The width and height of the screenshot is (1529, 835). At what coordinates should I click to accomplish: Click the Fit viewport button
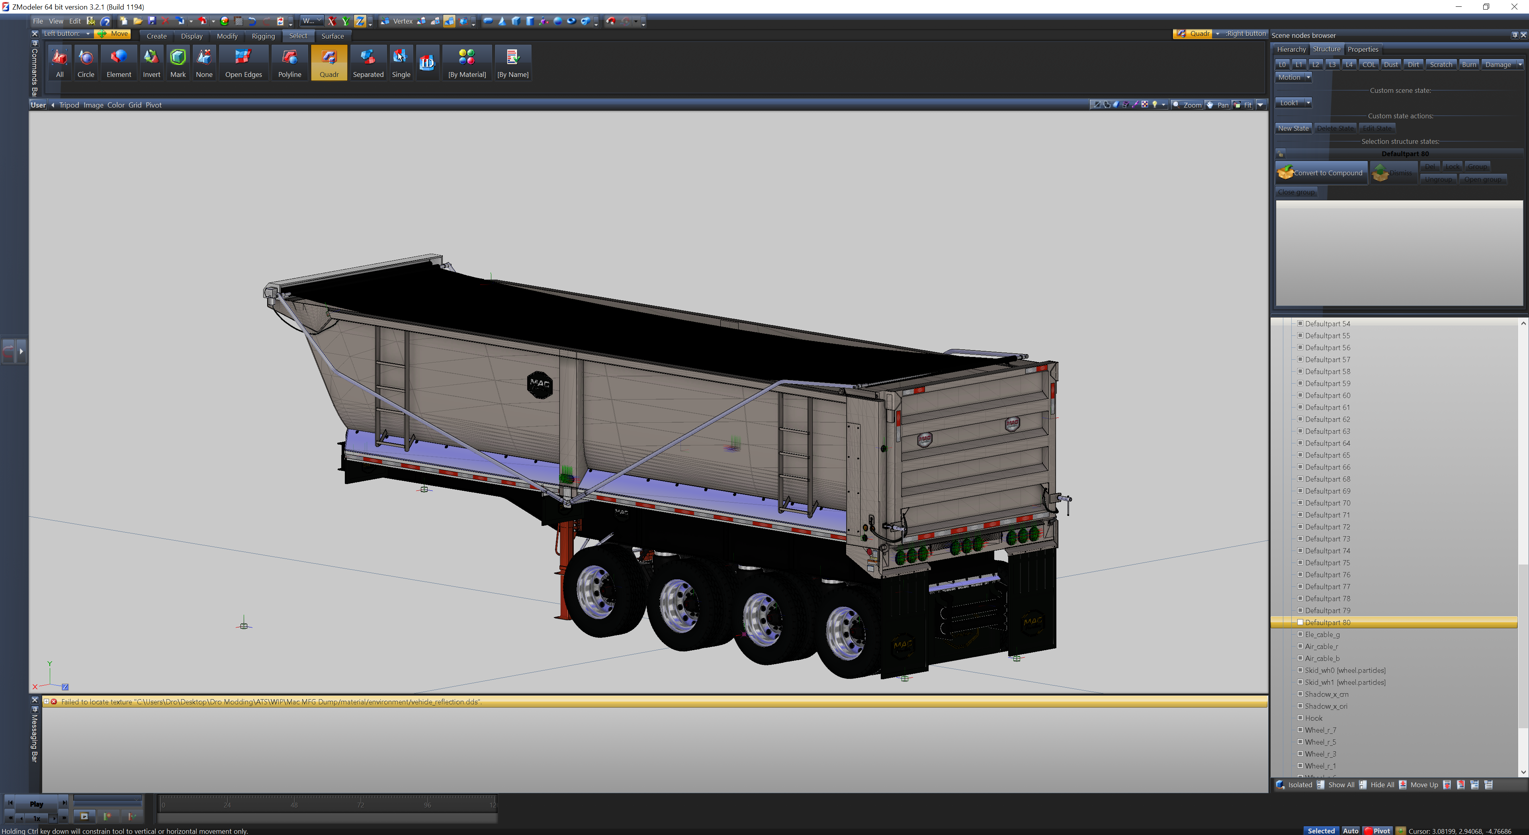pos(1242,104)
